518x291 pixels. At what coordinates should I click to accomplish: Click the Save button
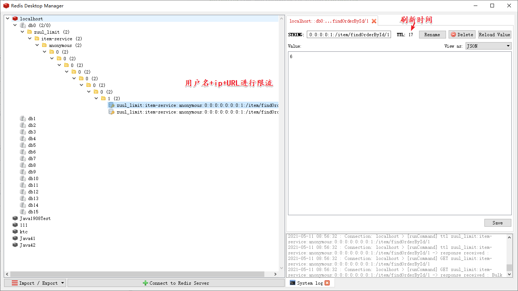(x=498, y=223)
